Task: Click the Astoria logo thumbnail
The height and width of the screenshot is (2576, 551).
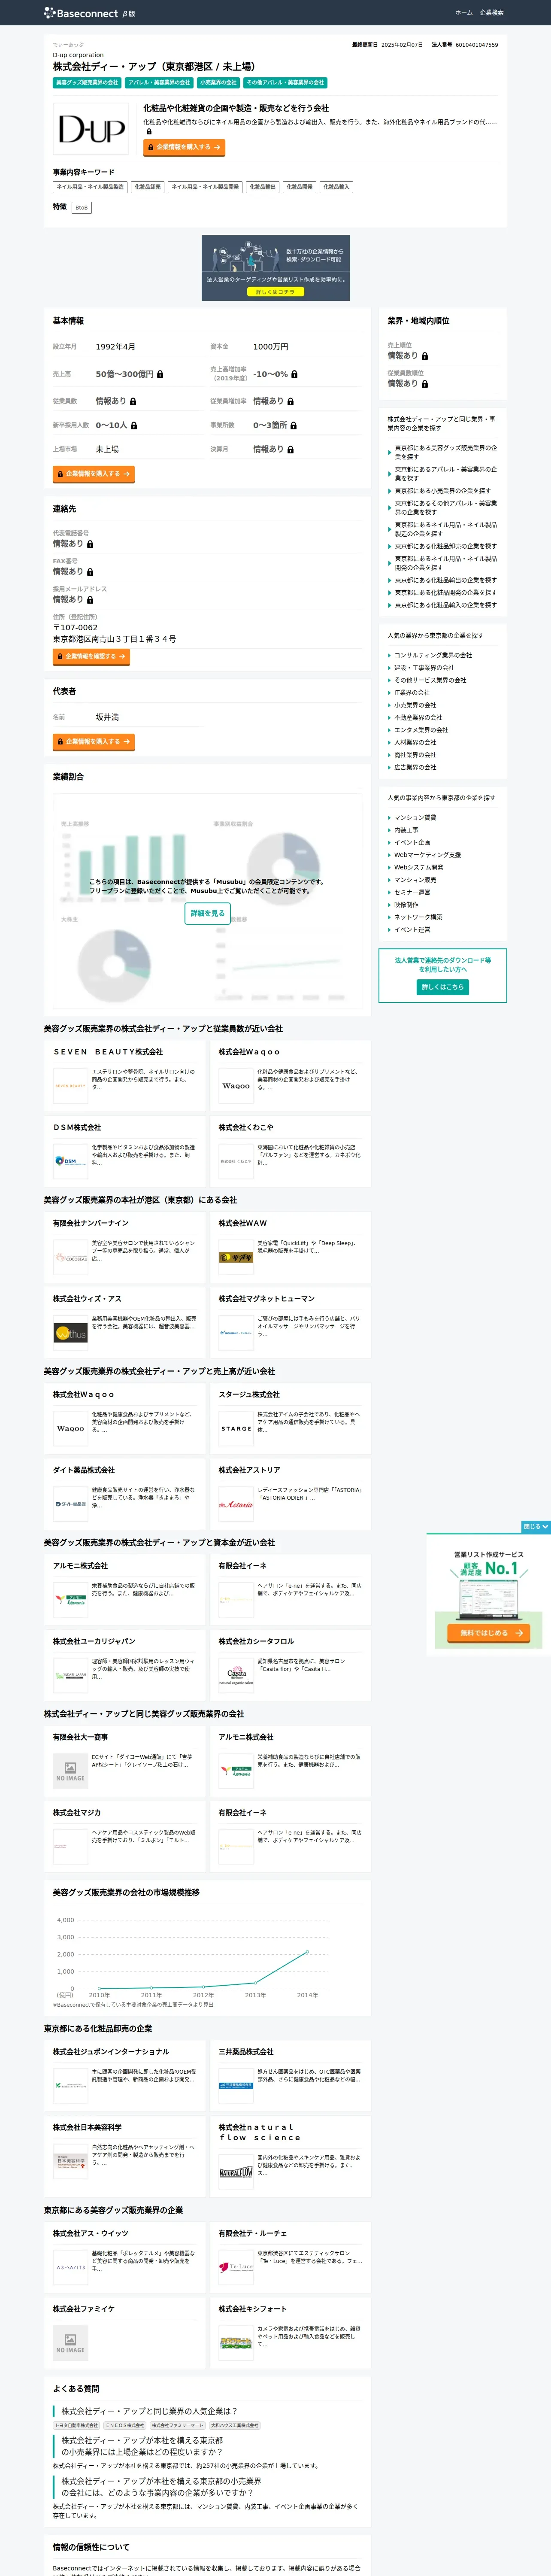Action: click(236, 1504)
